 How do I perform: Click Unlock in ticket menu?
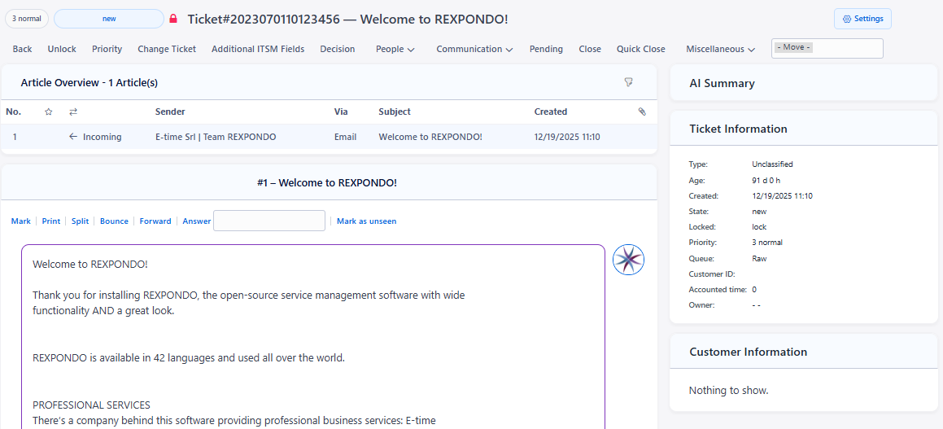pos(62,50)
